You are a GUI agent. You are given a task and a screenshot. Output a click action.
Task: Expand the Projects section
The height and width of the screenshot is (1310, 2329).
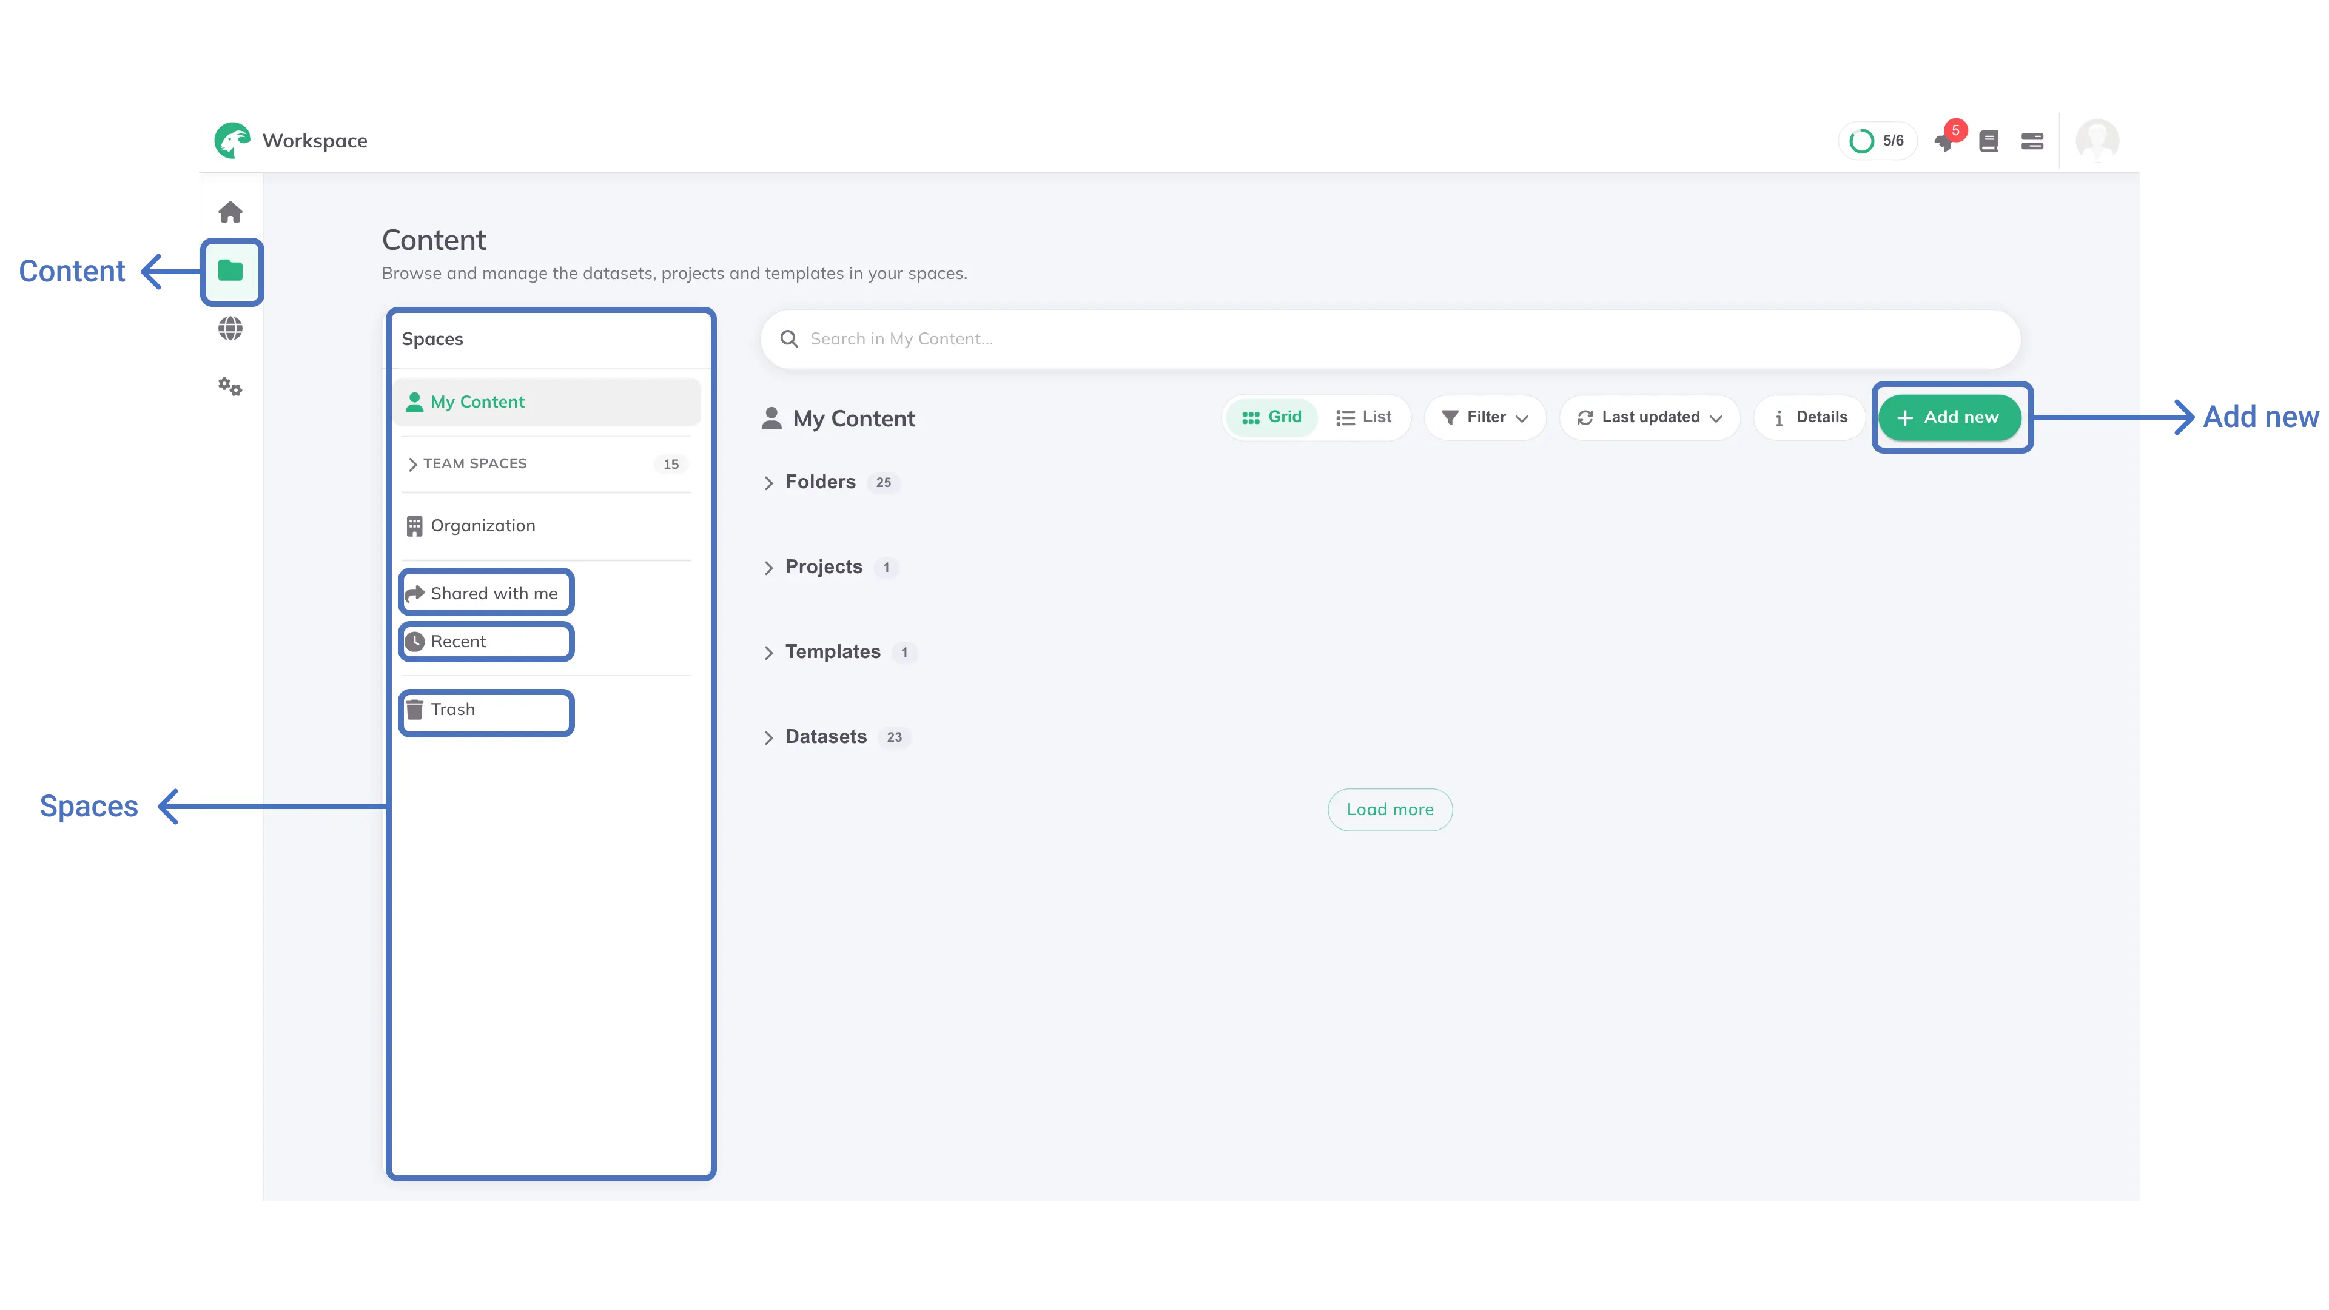click(x=770, y=568)
